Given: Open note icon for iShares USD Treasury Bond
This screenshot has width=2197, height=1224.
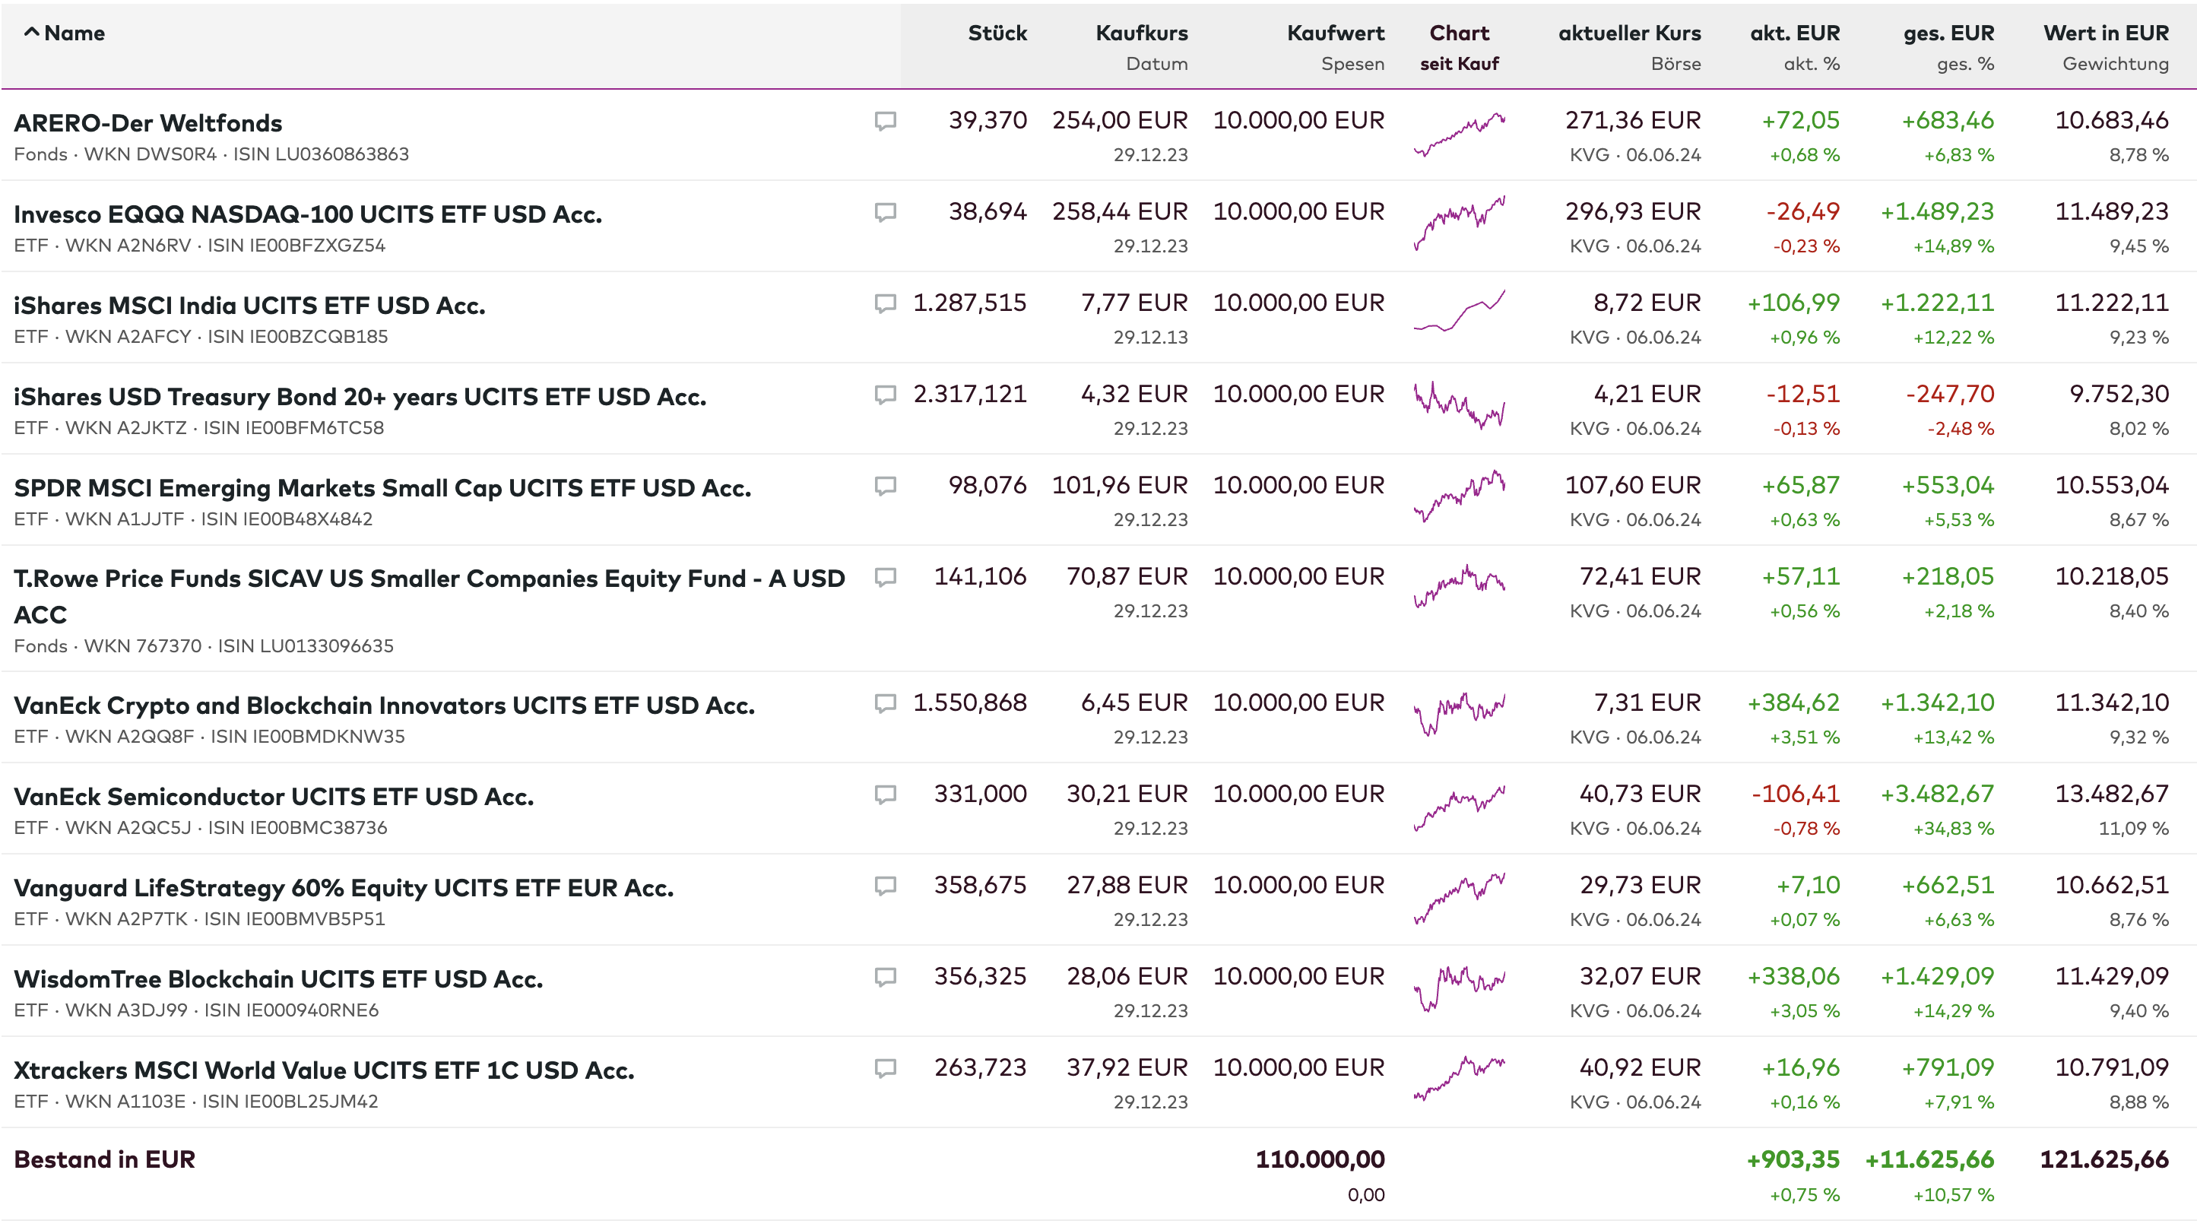Looking at the screenshot, I should [886, 395].
